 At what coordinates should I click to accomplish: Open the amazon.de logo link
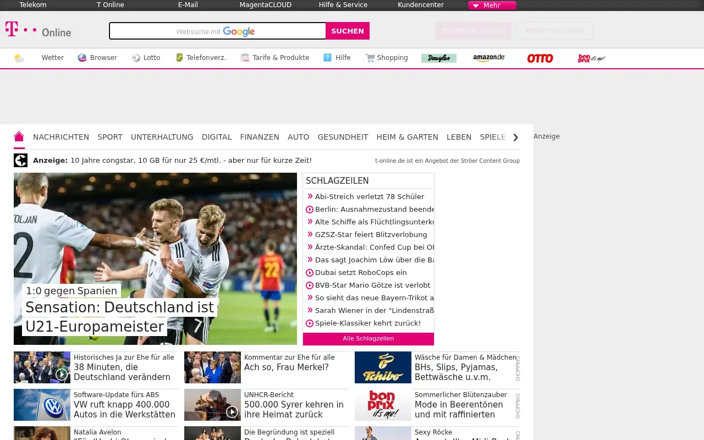click(489, 58)
